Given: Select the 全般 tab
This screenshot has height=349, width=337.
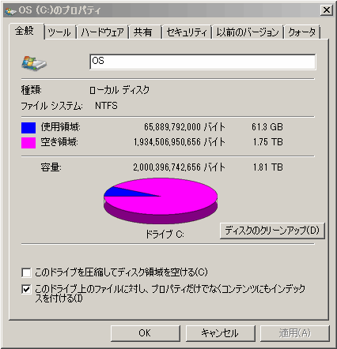Looking at the screenshot, I should [x=25, y=31].
